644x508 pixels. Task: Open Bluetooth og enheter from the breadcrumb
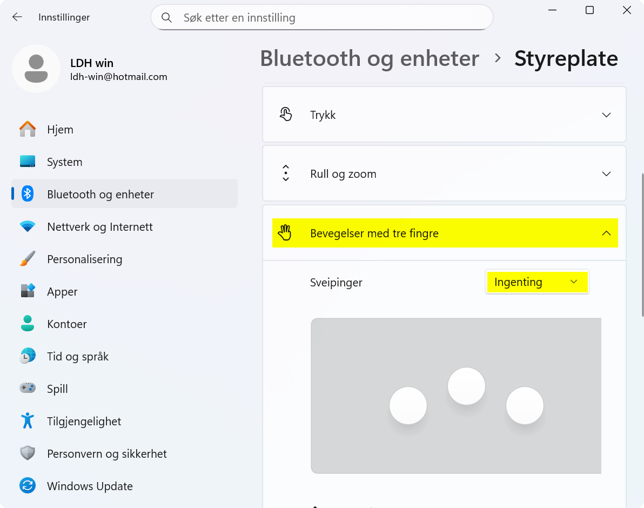[x=370, y=58]
